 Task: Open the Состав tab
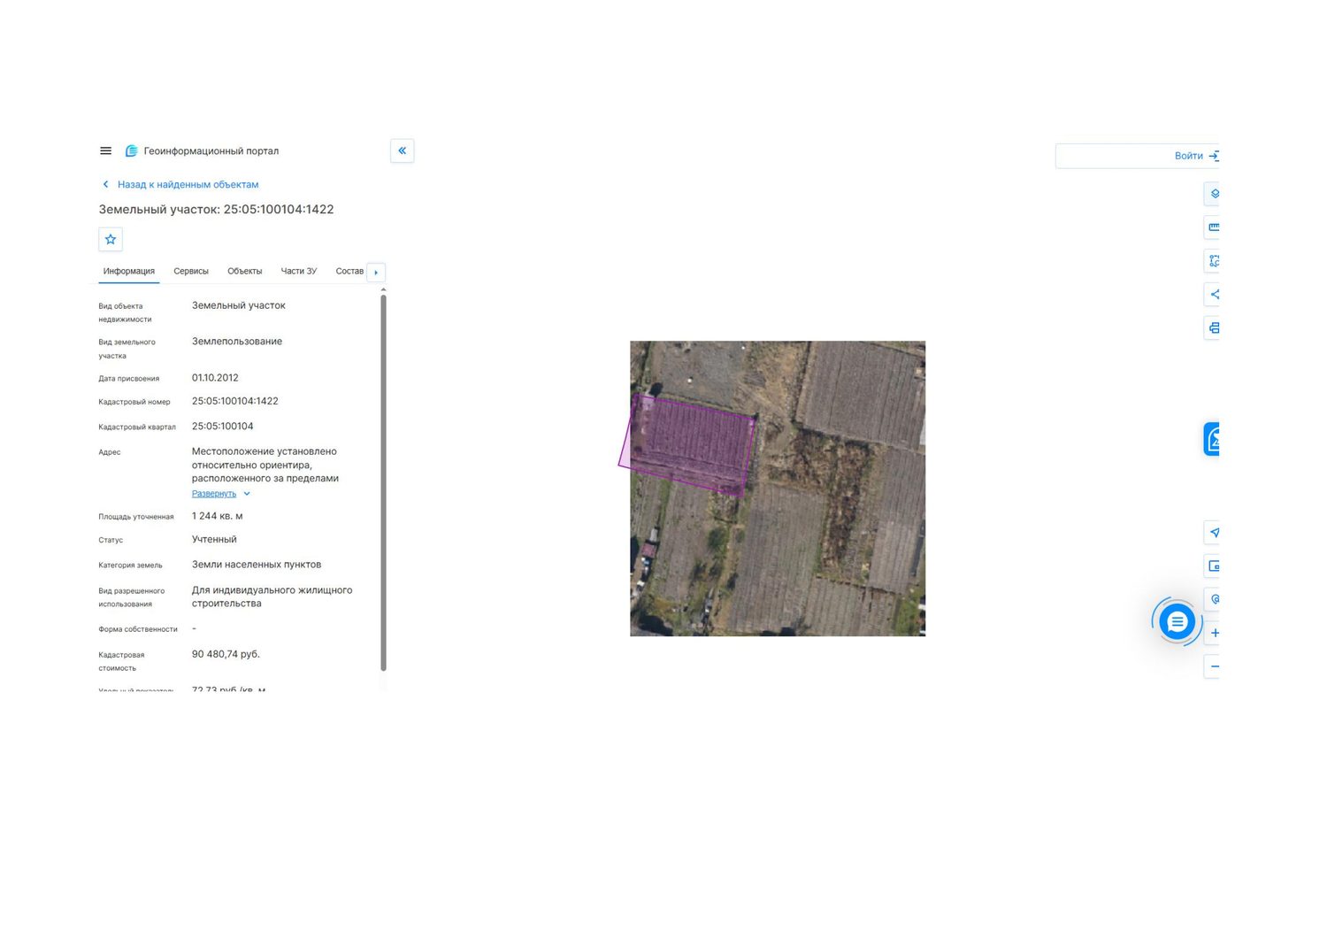[349, 272]
